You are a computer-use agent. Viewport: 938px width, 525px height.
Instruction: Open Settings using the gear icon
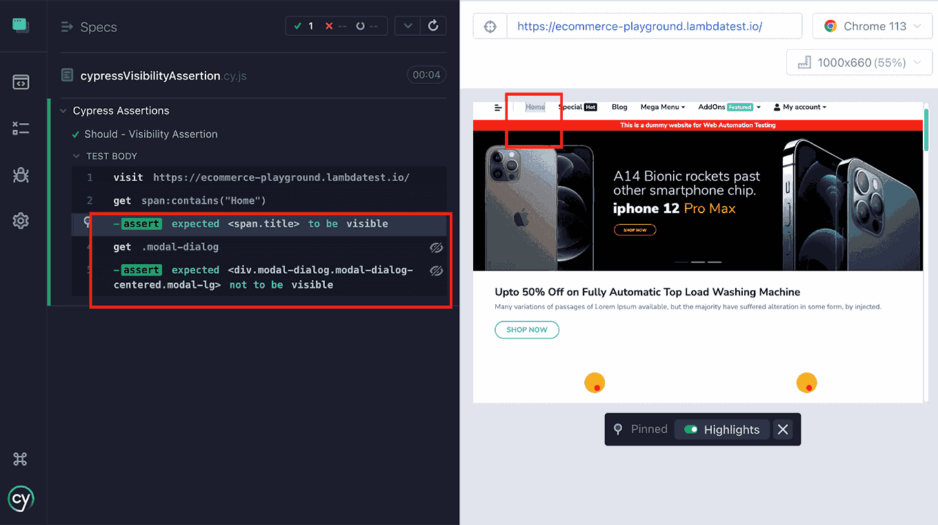pyautogui.click(x=21, y=220)
